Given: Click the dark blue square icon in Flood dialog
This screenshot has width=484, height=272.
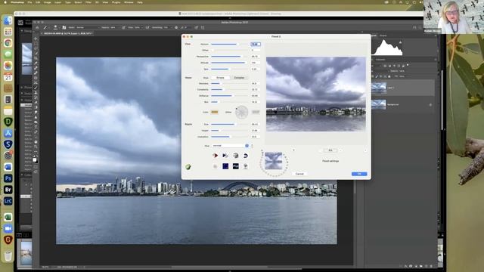Looking at the screenshot, I should point(225,166).
